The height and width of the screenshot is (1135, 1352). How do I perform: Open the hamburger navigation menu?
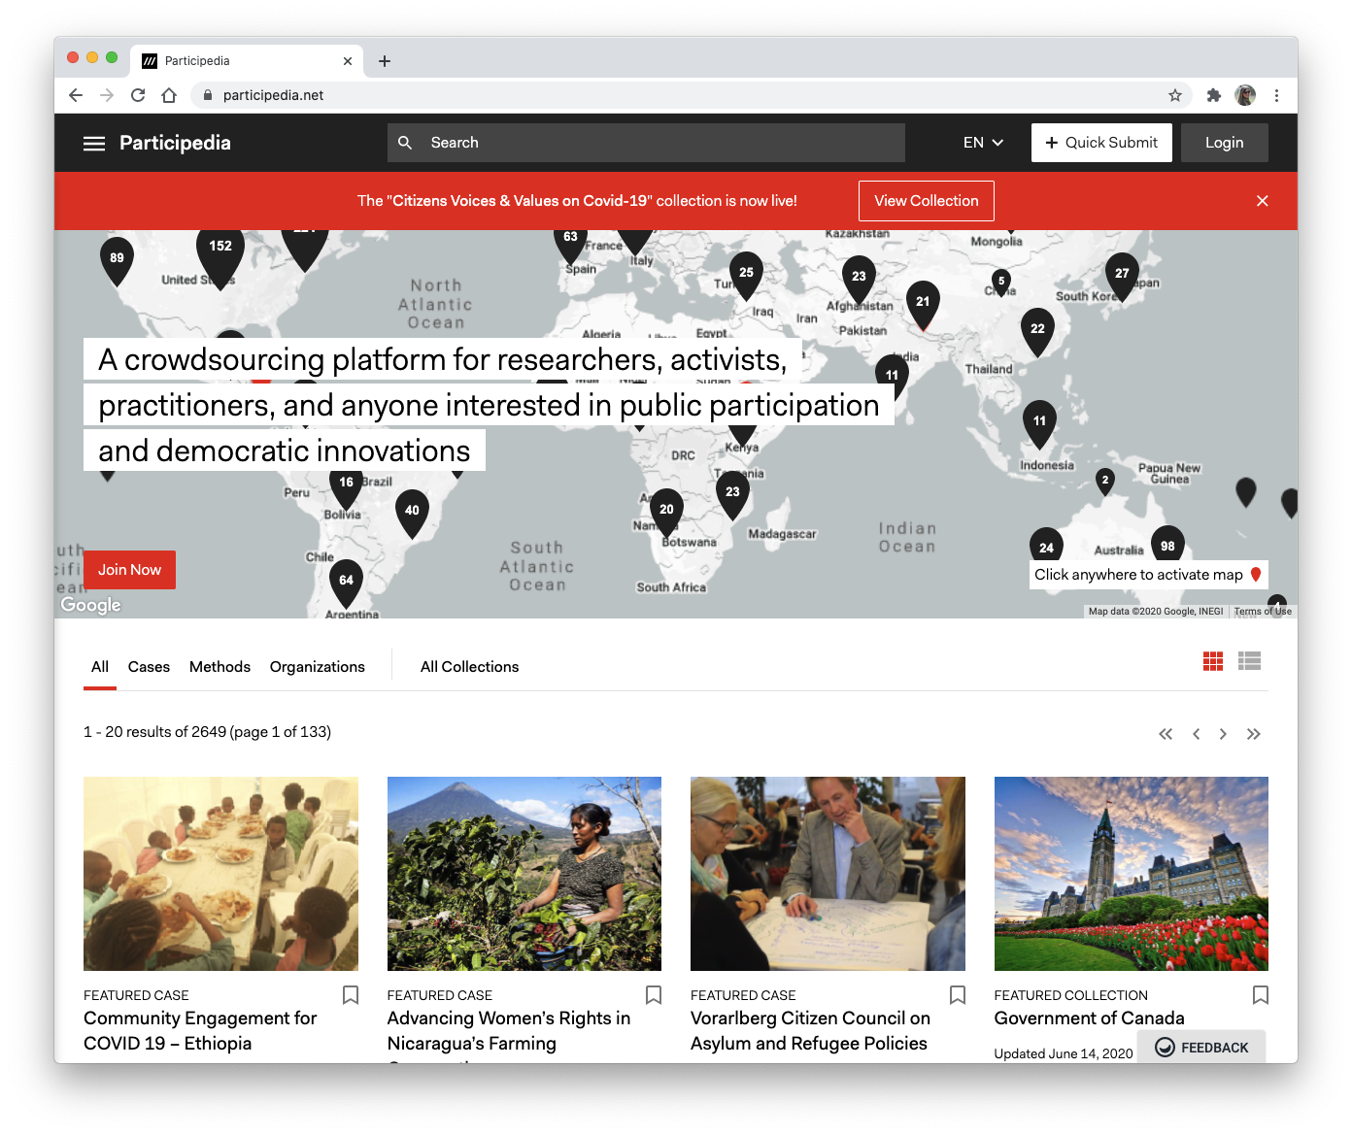click(x=94, y=144)
